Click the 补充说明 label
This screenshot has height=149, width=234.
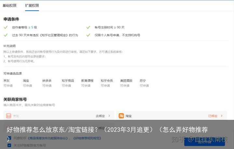coord(9,46)
